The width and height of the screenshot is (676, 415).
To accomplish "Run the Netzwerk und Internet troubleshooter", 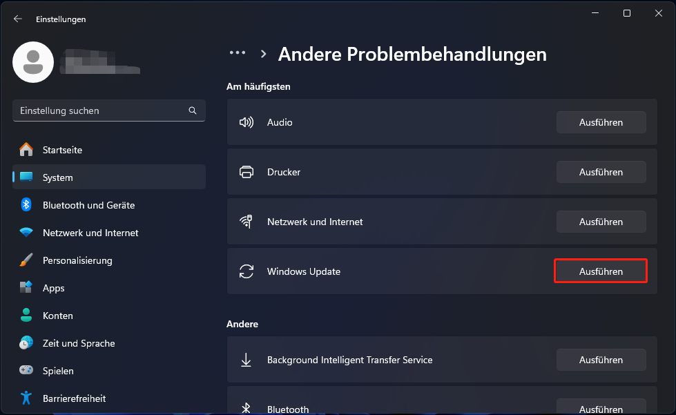I will 601,222.
